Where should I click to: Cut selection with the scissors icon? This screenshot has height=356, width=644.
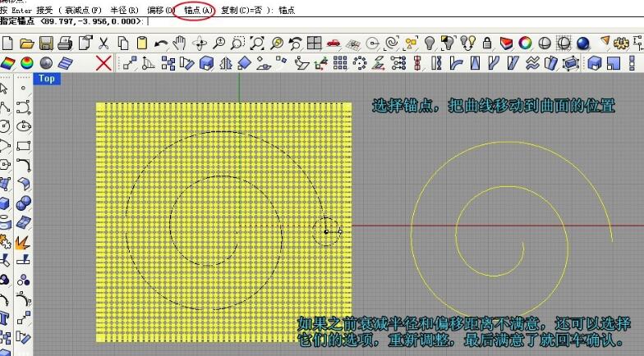click(x=103, y=43)
